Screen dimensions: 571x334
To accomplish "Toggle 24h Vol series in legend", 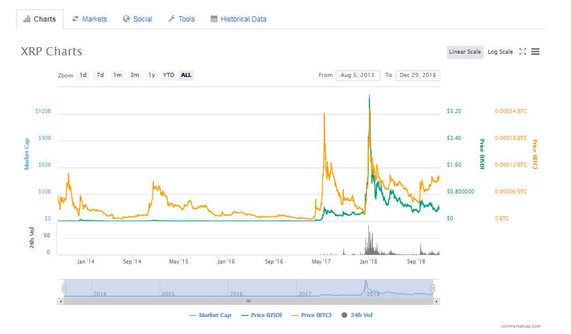I will [x=357, y=315].
